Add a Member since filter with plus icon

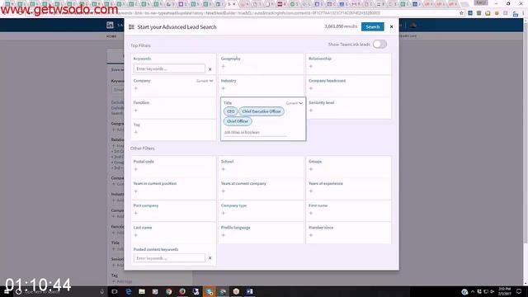[311, 235]
